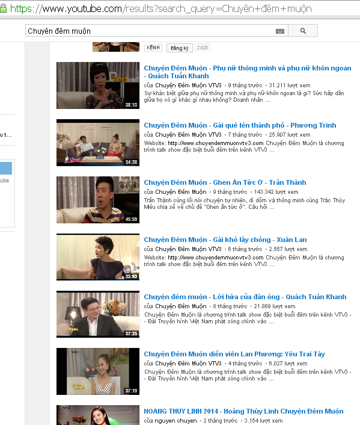Click '31.211 lượt xem' view count

tap(289, 85)
